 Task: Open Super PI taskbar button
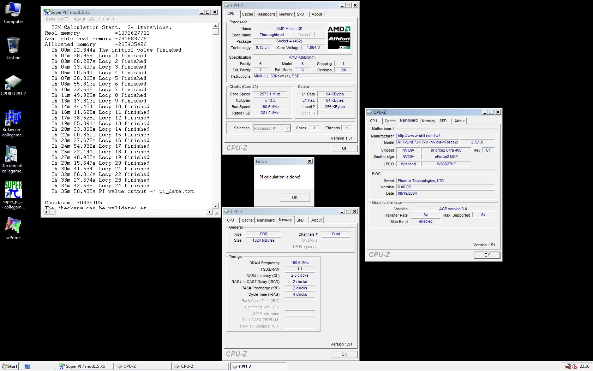tap(85, 366)
